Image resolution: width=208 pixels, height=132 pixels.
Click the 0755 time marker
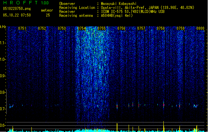102,28
